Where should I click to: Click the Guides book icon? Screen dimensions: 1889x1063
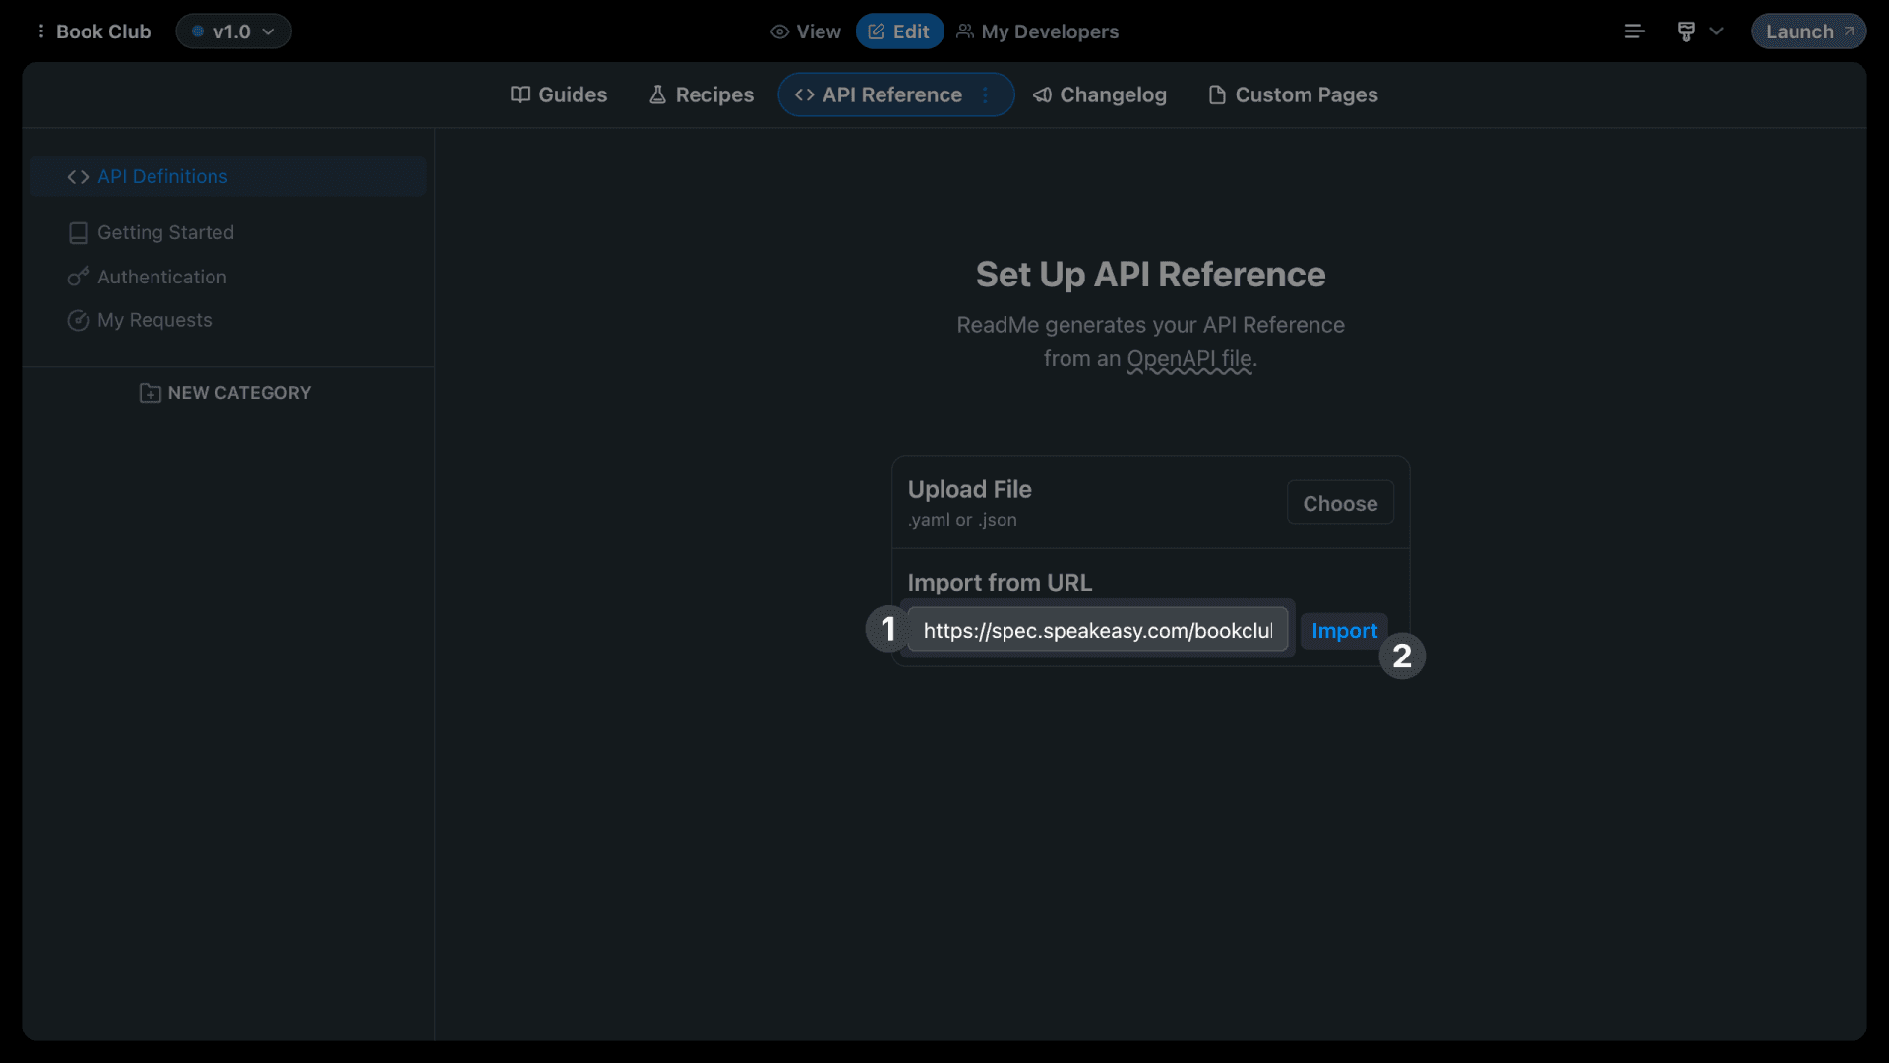(520, 94)
